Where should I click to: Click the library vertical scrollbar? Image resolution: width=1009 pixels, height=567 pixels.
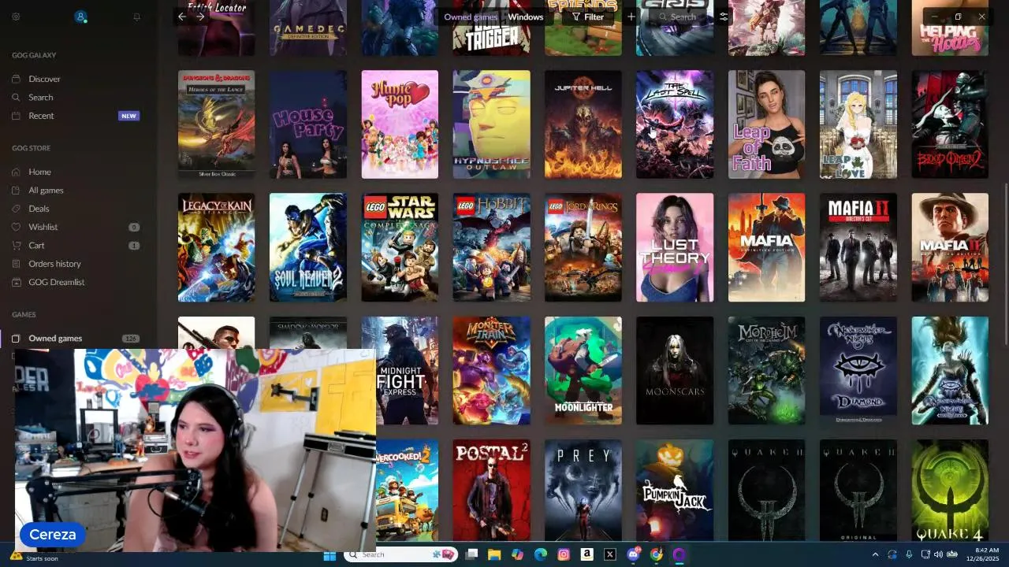click(x=1005, y=263)
